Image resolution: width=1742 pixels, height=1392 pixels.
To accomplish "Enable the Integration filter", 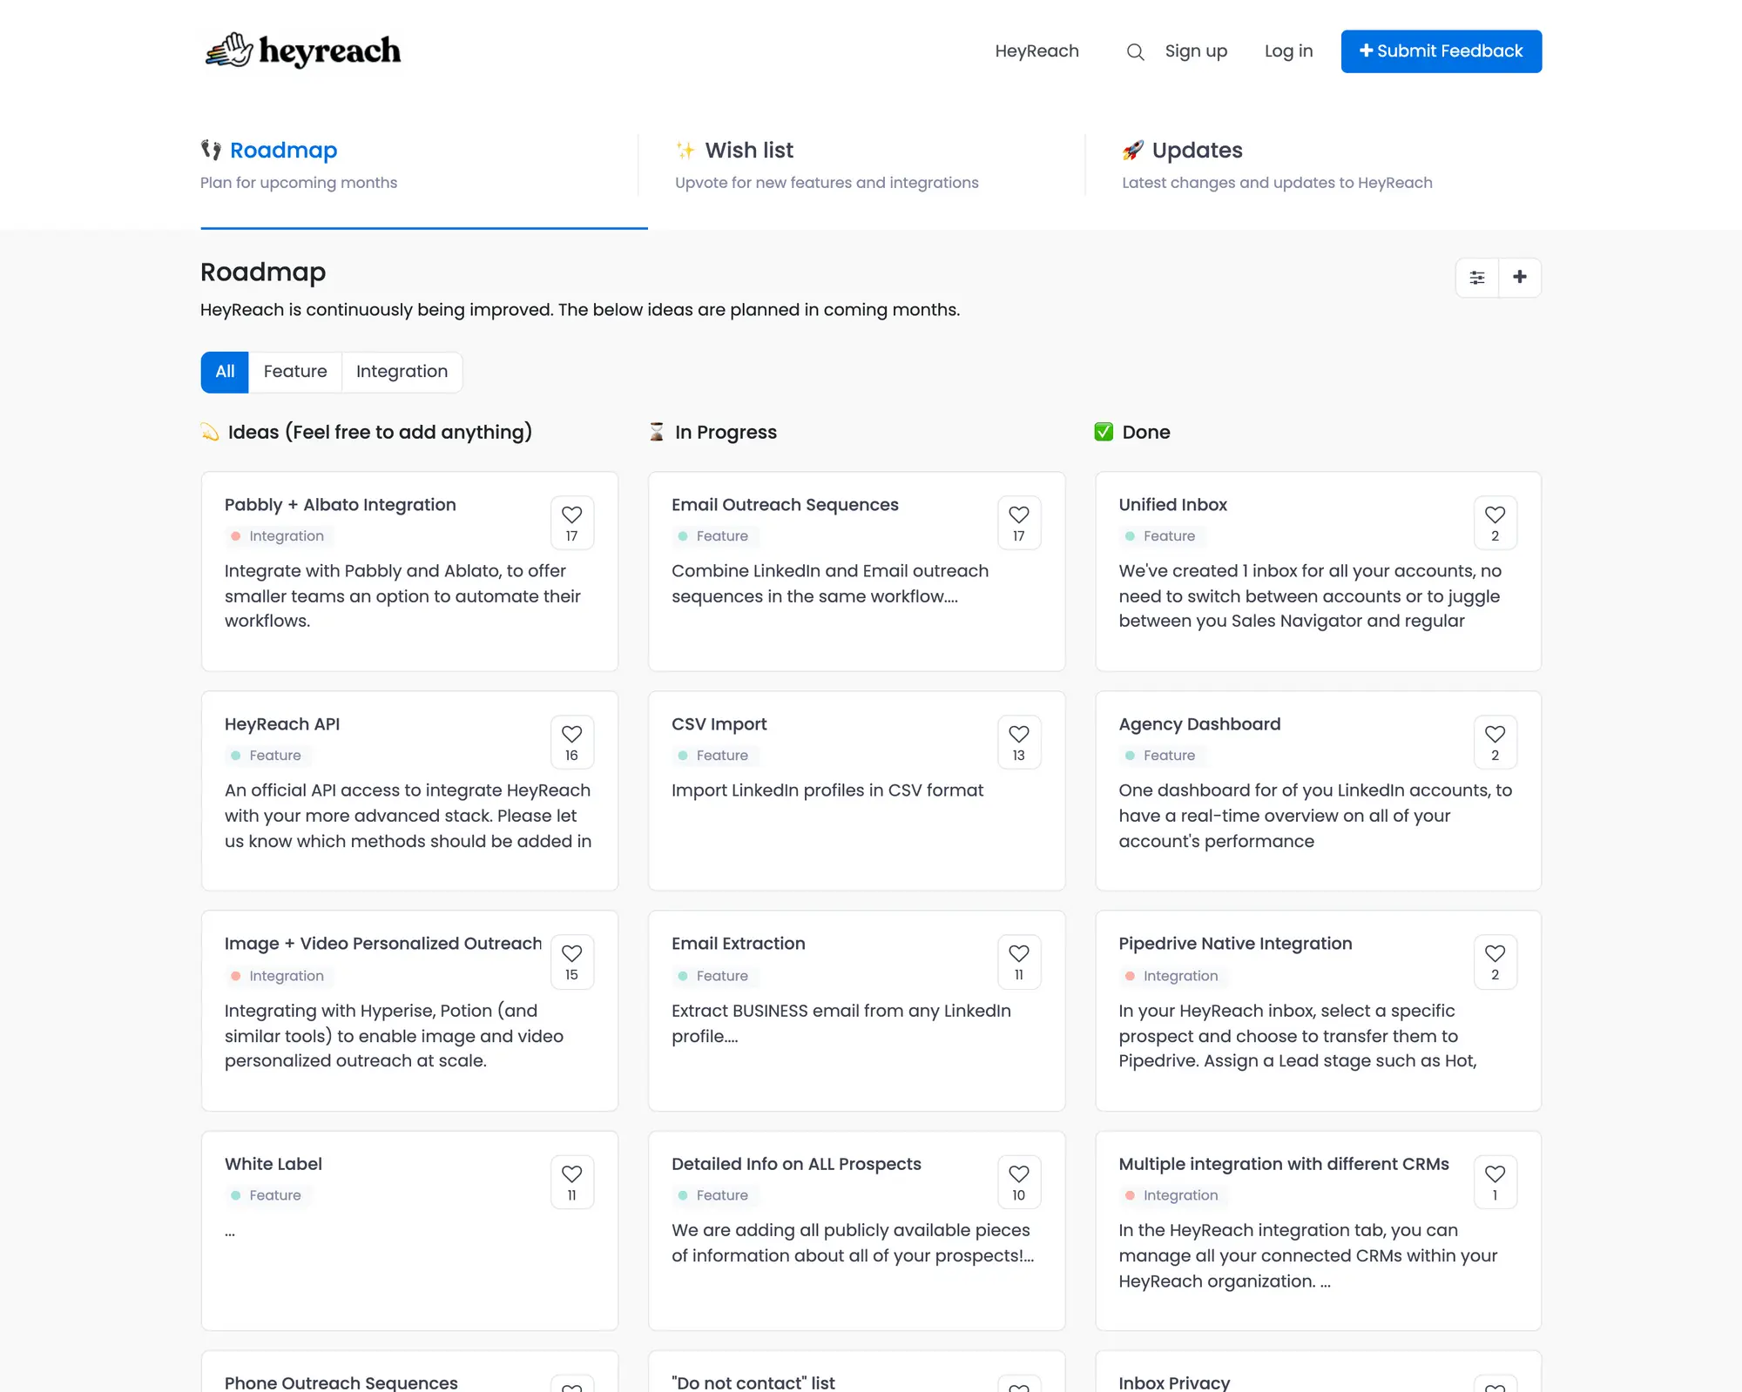I will (x=402, y=372).
